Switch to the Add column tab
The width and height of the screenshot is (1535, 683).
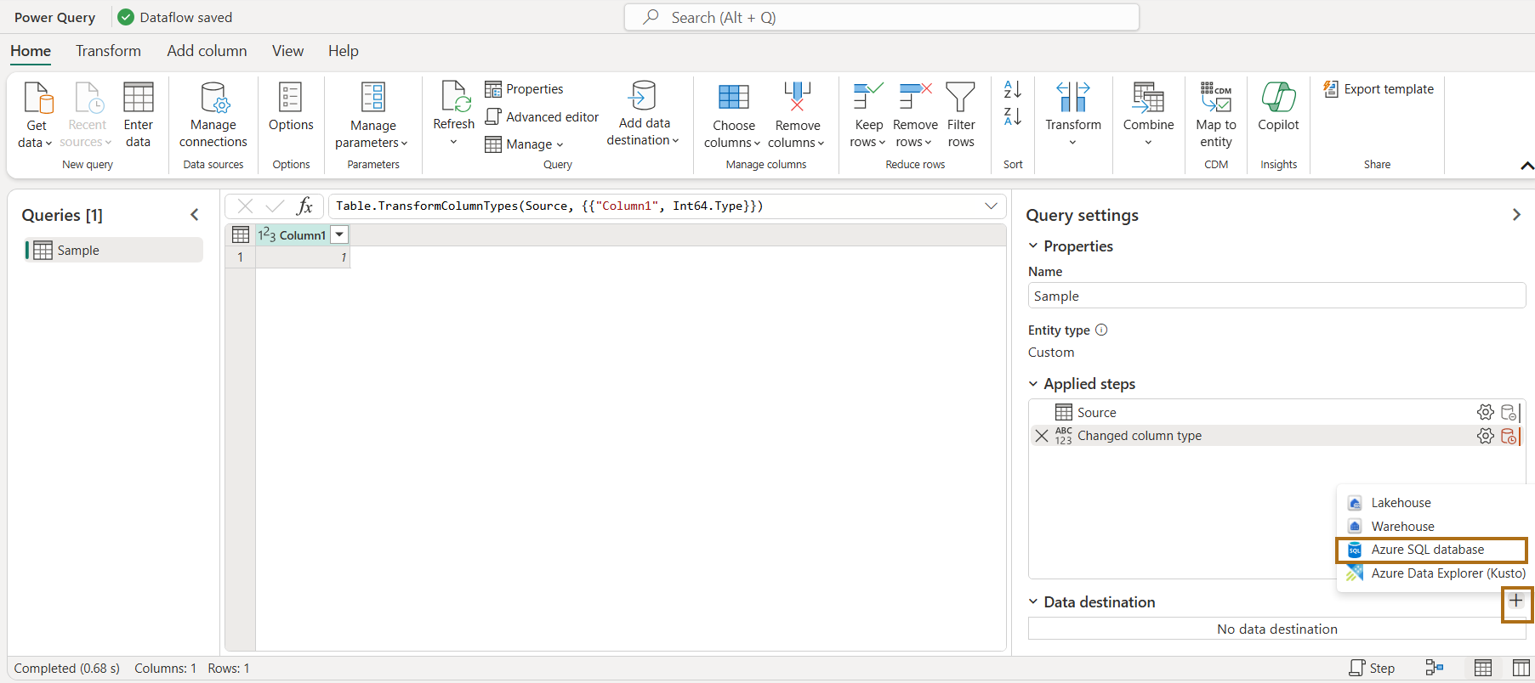pos(207,51)
